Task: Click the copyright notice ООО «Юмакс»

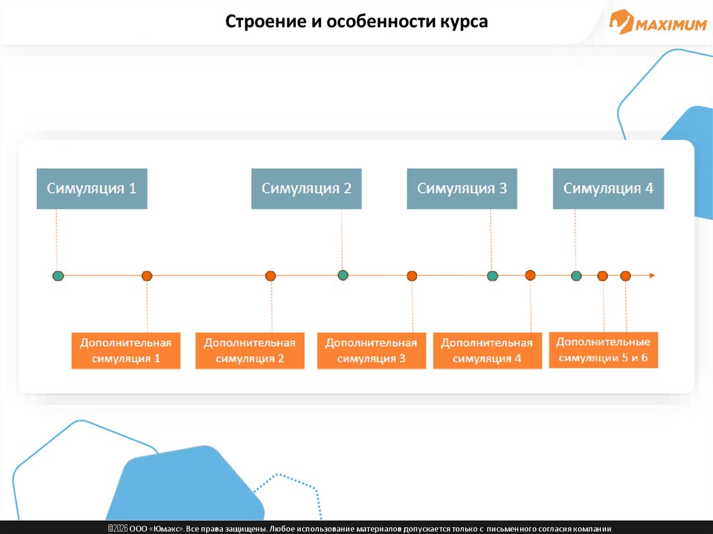Action: click(360, 528)
